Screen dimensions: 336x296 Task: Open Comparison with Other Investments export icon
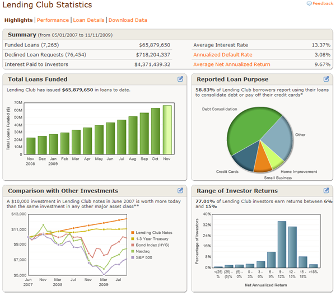point(180,190)
